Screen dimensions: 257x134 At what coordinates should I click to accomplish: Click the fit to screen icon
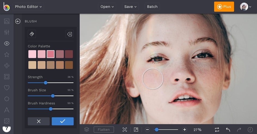coord(125,130)
